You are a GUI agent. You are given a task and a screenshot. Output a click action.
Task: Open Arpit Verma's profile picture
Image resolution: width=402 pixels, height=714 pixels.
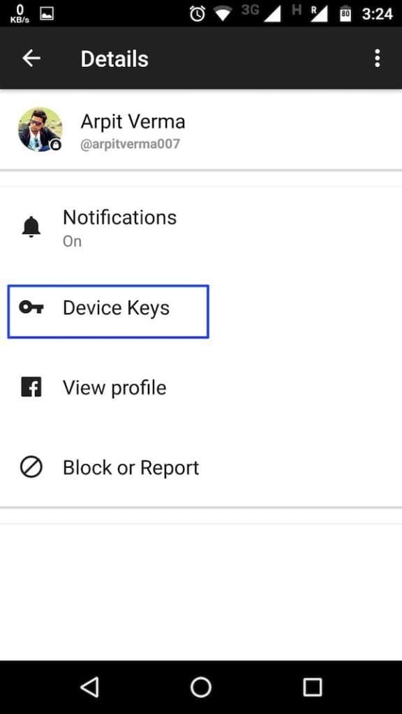tap(40, 129)
